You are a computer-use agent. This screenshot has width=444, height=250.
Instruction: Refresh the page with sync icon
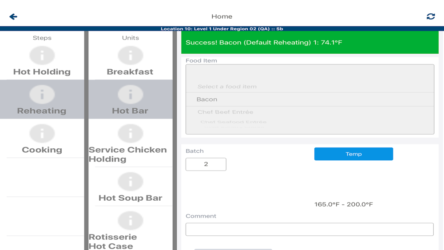tap(431, 16)
